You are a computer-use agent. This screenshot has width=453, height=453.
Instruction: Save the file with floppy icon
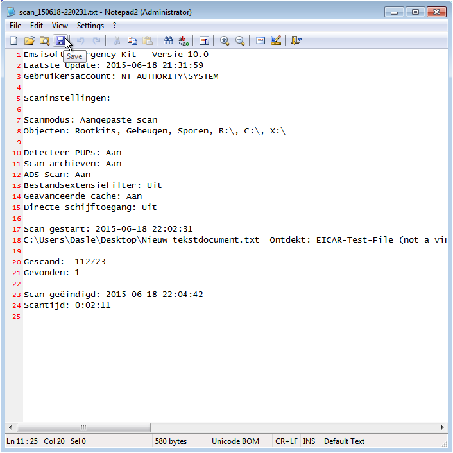pyautogui.click(x=60, y=40)
